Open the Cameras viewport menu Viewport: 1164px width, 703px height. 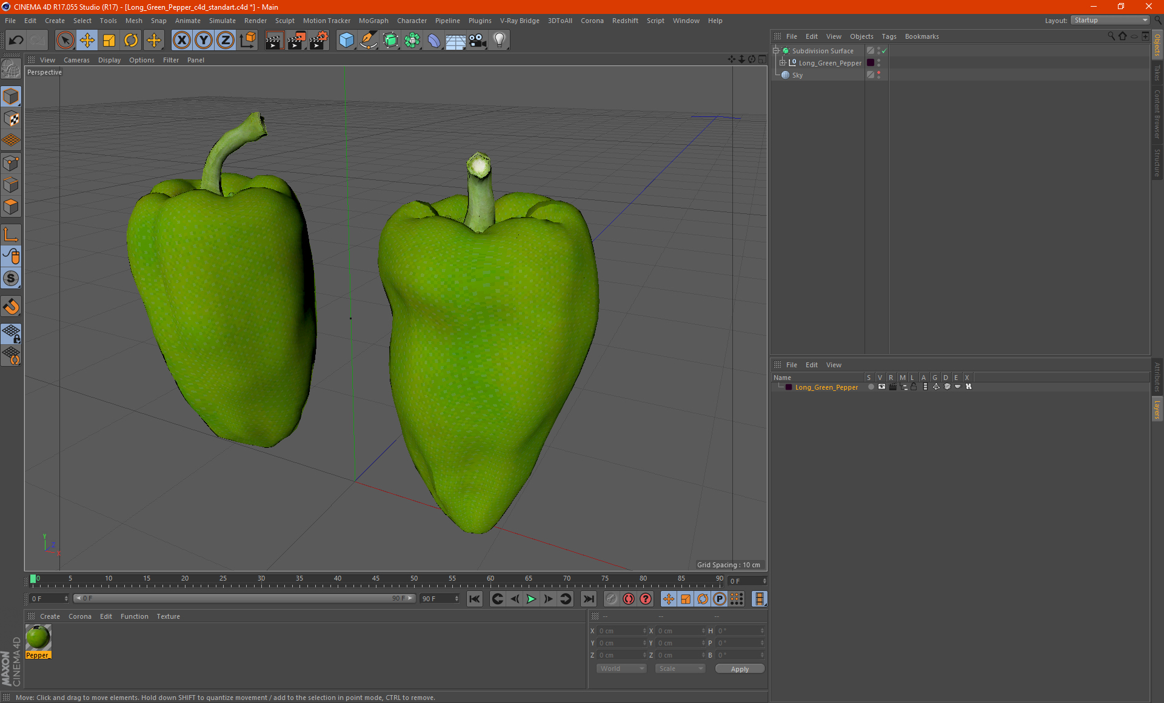[76, 60]
